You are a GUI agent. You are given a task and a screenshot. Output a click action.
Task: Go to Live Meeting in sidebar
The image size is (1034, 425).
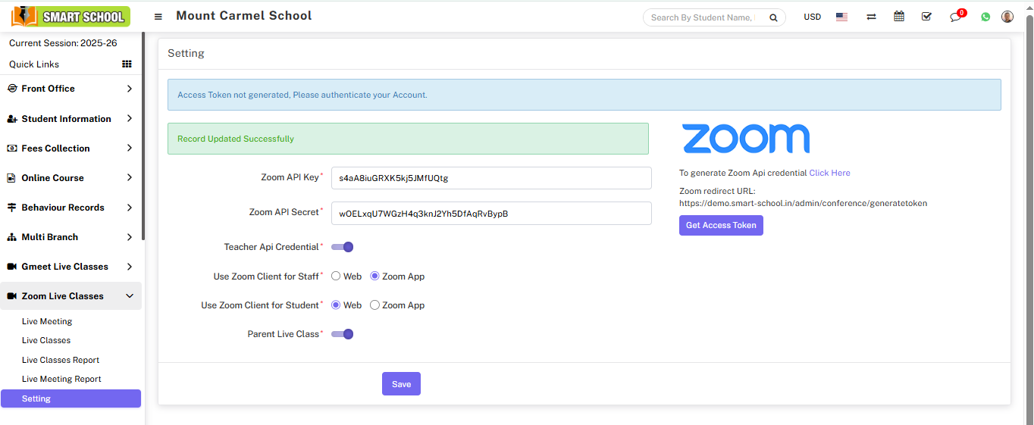pos(47,321)
